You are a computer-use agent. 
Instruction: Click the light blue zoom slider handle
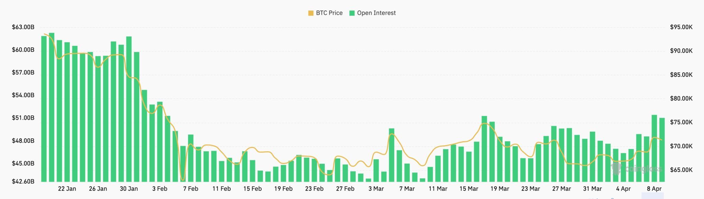click(652, 196)
